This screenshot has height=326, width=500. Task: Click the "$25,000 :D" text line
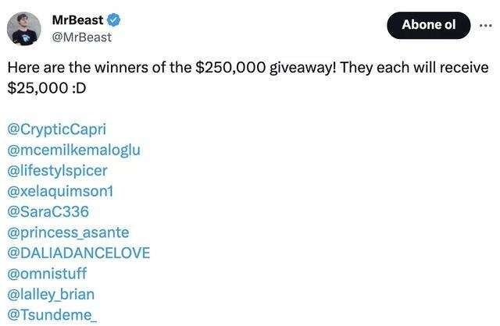point(46,89)
